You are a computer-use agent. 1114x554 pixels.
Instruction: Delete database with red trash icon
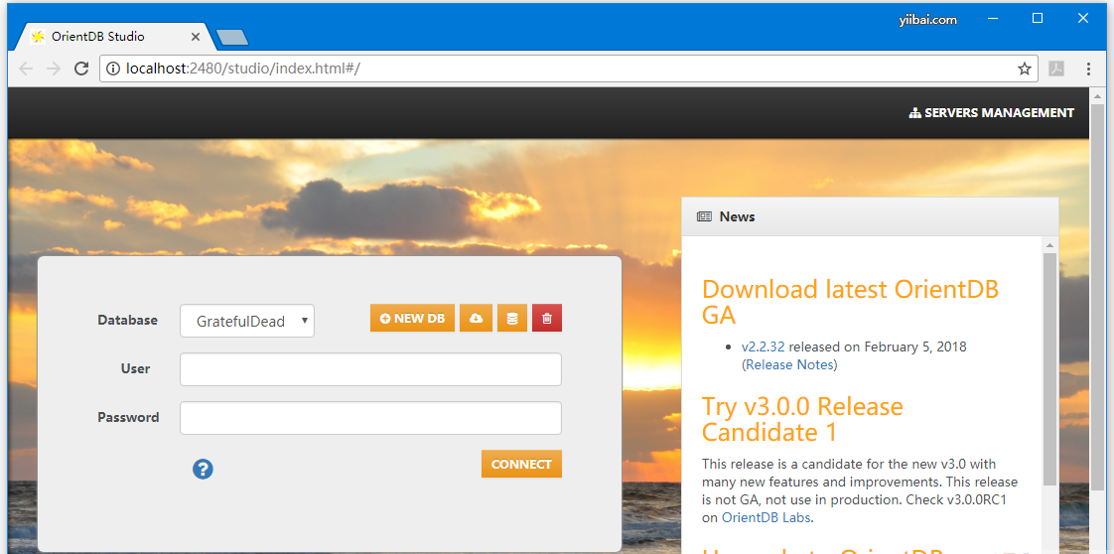(x=547, y=318)
